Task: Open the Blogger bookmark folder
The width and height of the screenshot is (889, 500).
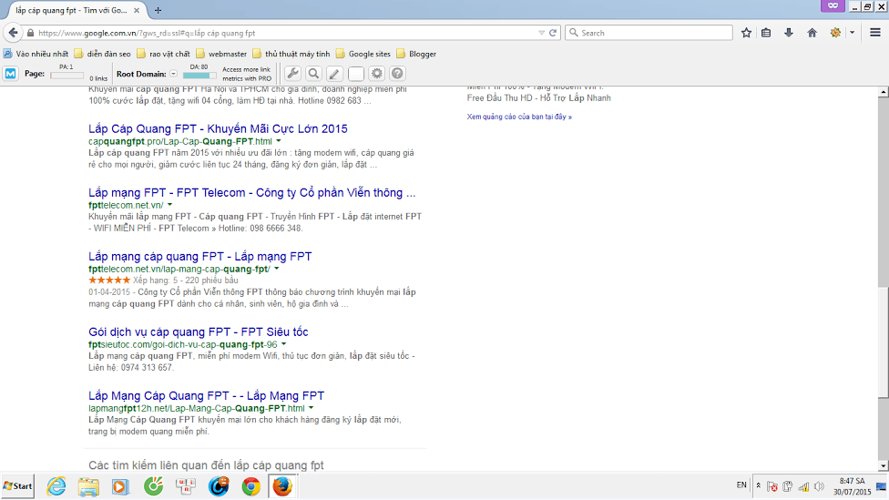Action: (x=416, y=54)
